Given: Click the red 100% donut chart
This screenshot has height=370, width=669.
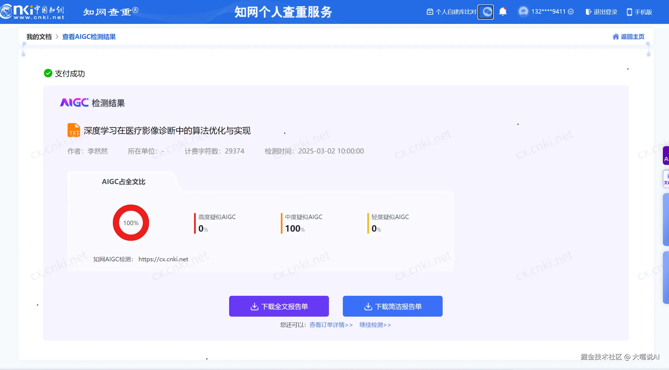Looking at the screenshot, I should point(131,223).
